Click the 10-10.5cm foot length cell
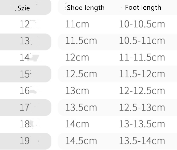 click(x=142, y=24)
